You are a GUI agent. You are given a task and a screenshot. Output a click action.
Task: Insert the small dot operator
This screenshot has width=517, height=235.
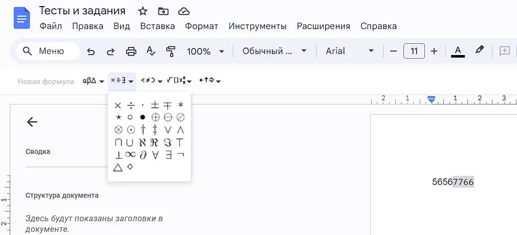[143, 106]
